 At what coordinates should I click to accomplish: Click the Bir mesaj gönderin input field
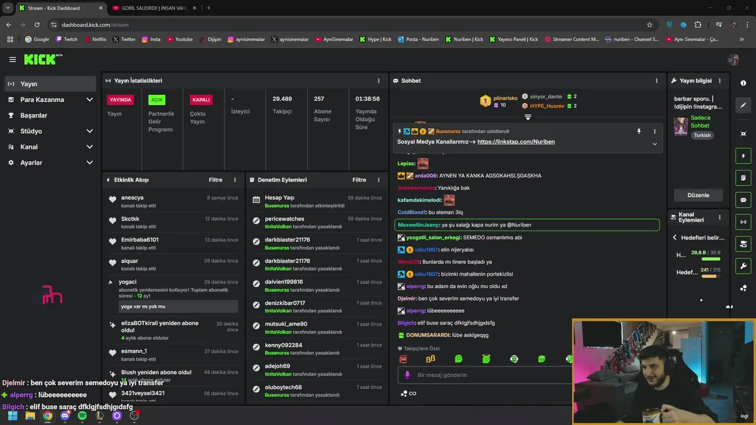[x=485, y=375]
